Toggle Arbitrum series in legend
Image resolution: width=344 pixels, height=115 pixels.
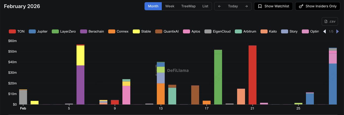pos(245,31)
